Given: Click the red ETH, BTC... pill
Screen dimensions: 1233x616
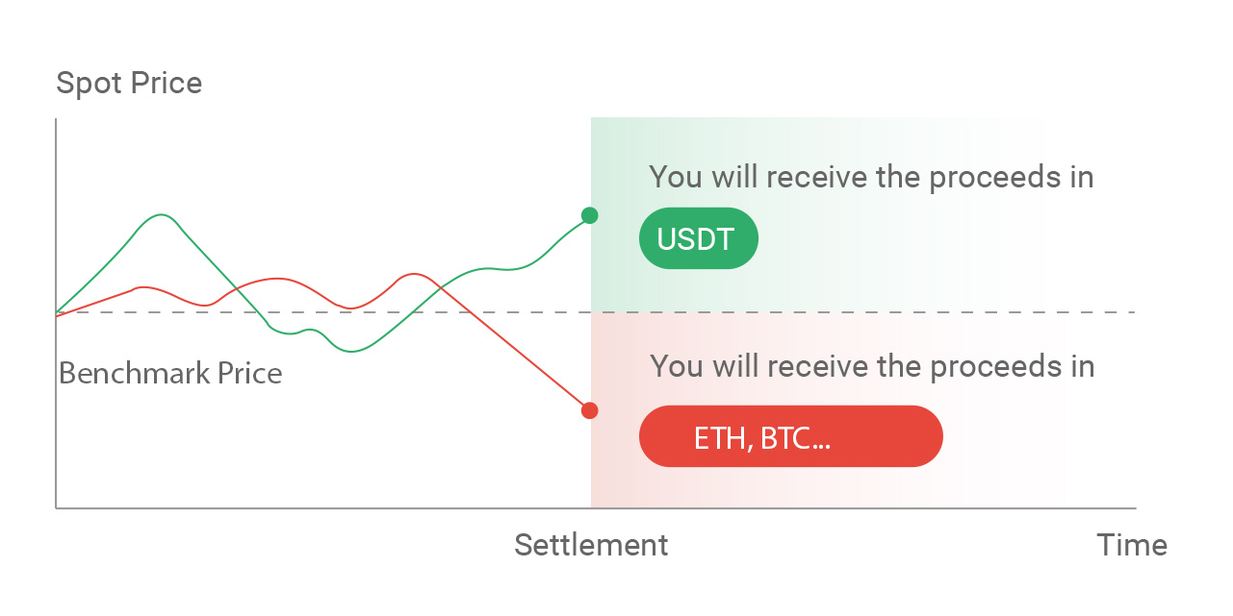Looking at the screenshot, I should click(x=790, y=436).
